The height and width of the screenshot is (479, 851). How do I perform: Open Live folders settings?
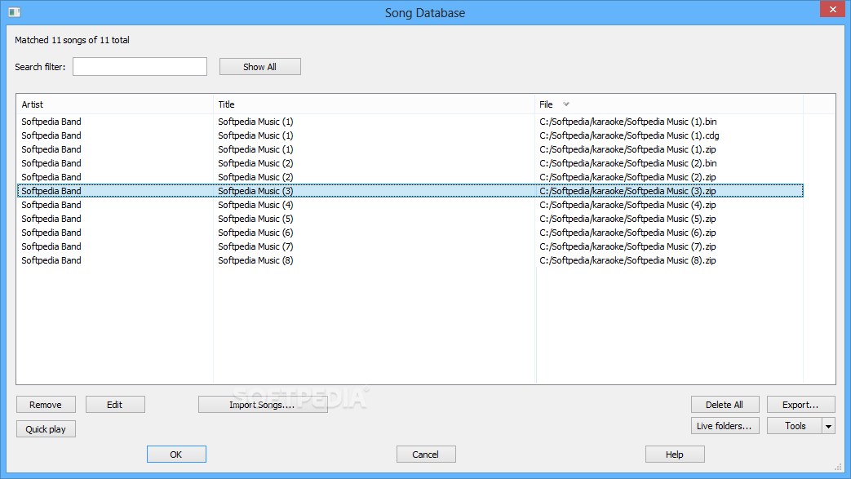point(724,426)
